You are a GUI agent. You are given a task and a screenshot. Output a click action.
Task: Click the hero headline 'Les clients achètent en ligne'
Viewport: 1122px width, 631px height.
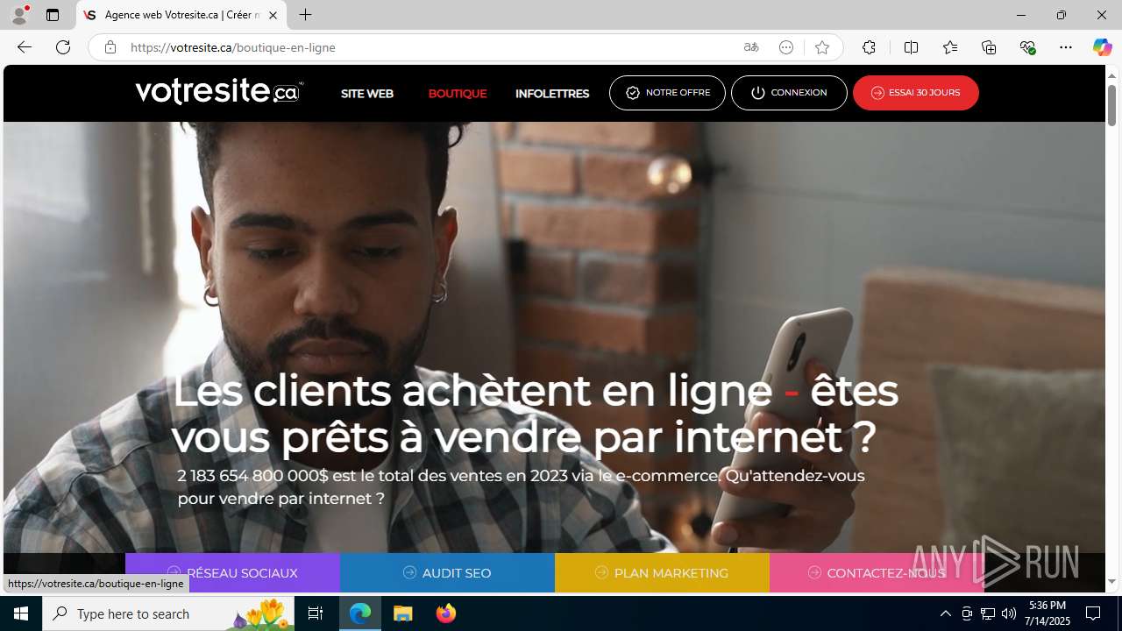[472, 391]
